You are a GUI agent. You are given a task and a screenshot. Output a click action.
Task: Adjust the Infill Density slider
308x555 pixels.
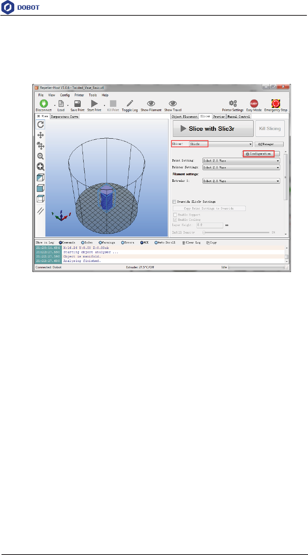tap(237, 232)
